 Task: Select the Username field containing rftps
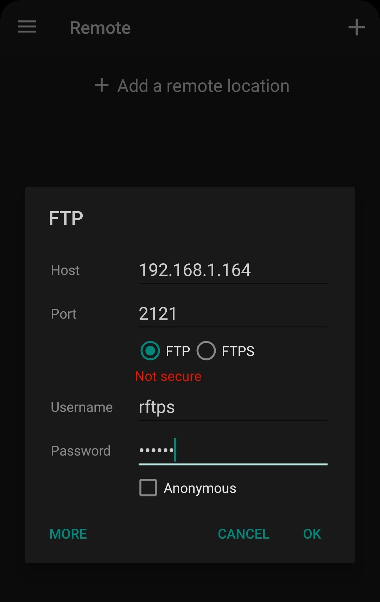[x=232, y=407]
